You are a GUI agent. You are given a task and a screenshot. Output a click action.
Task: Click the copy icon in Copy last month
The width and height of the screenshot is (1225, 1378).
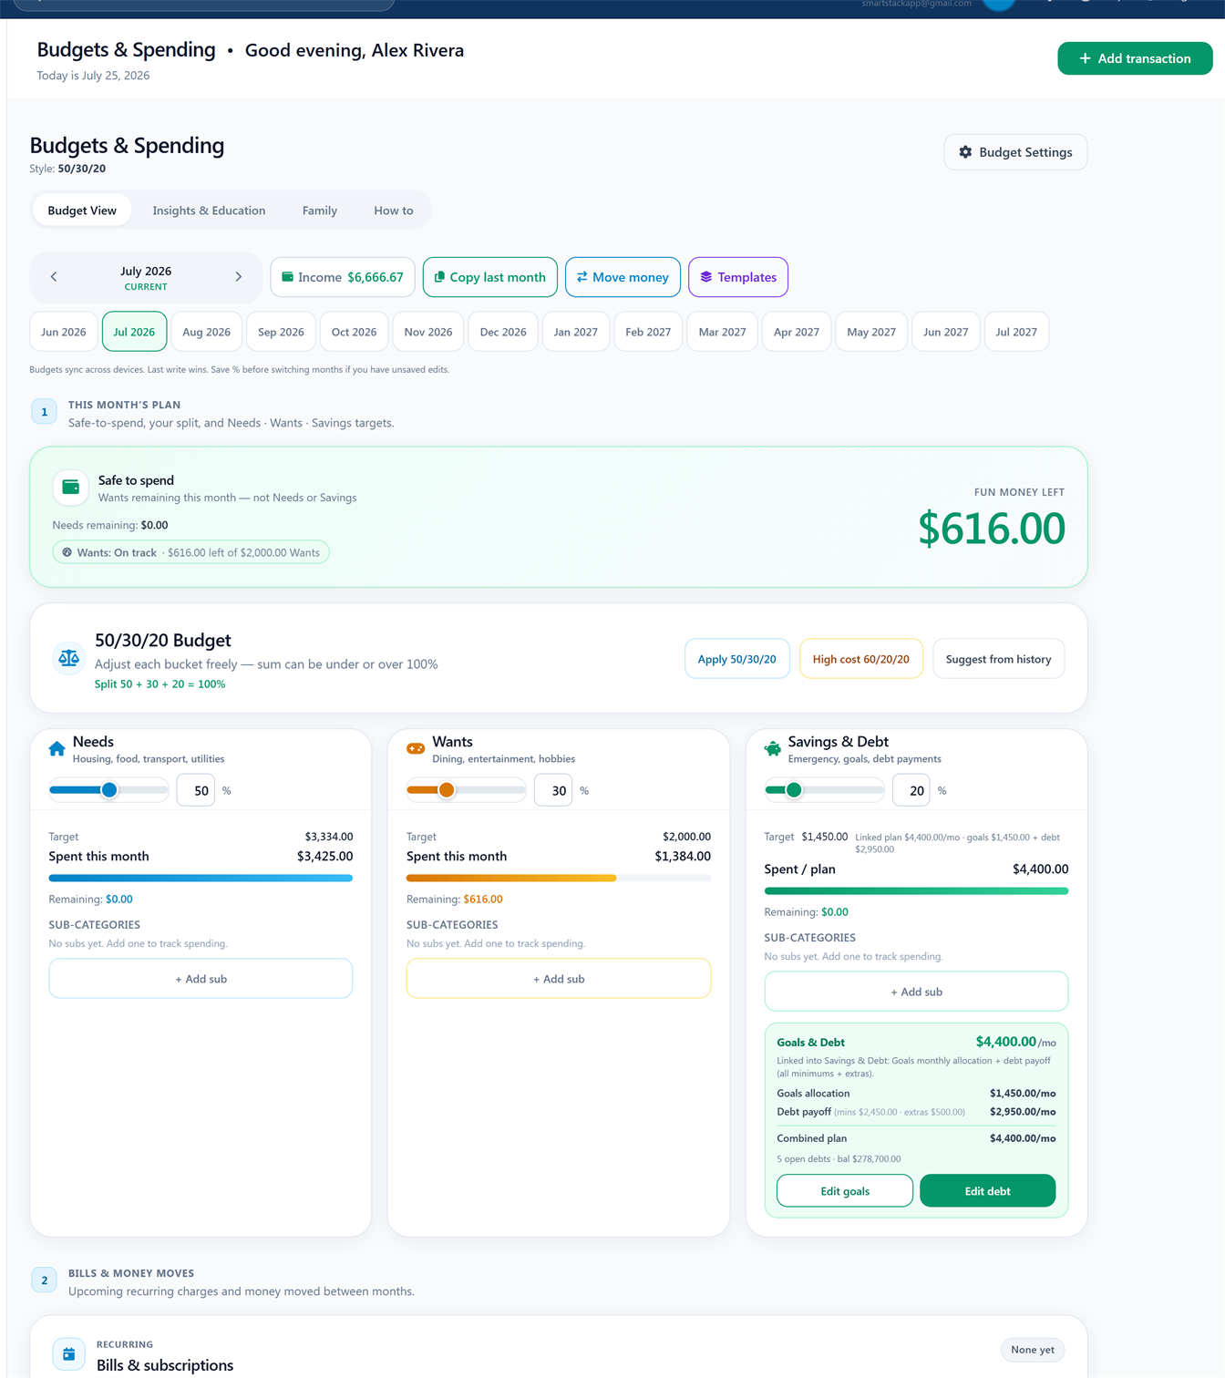(439, 277)
